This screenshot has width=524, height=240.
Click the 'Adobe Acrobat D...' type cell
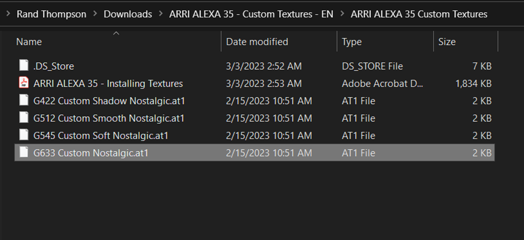click(382, 83)
